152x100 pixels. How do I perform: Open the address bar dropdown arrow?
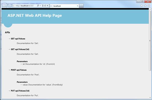40,6
